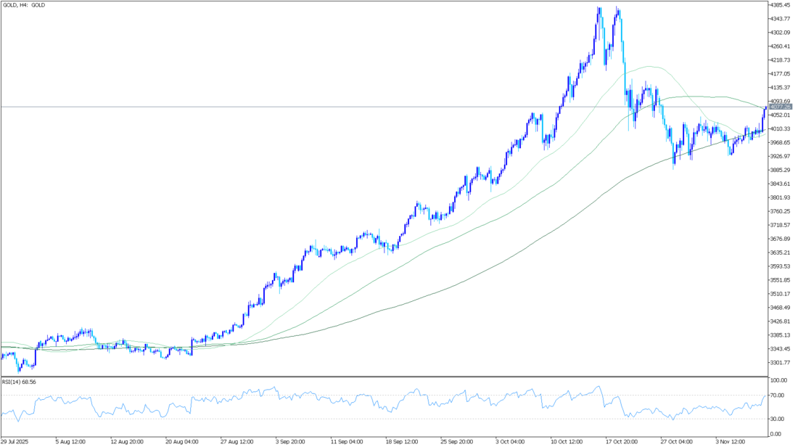Click the highlighted 4077.26 current price tag
The height and width of the screenshot is (447, 798).
click(x=781, y=107)
